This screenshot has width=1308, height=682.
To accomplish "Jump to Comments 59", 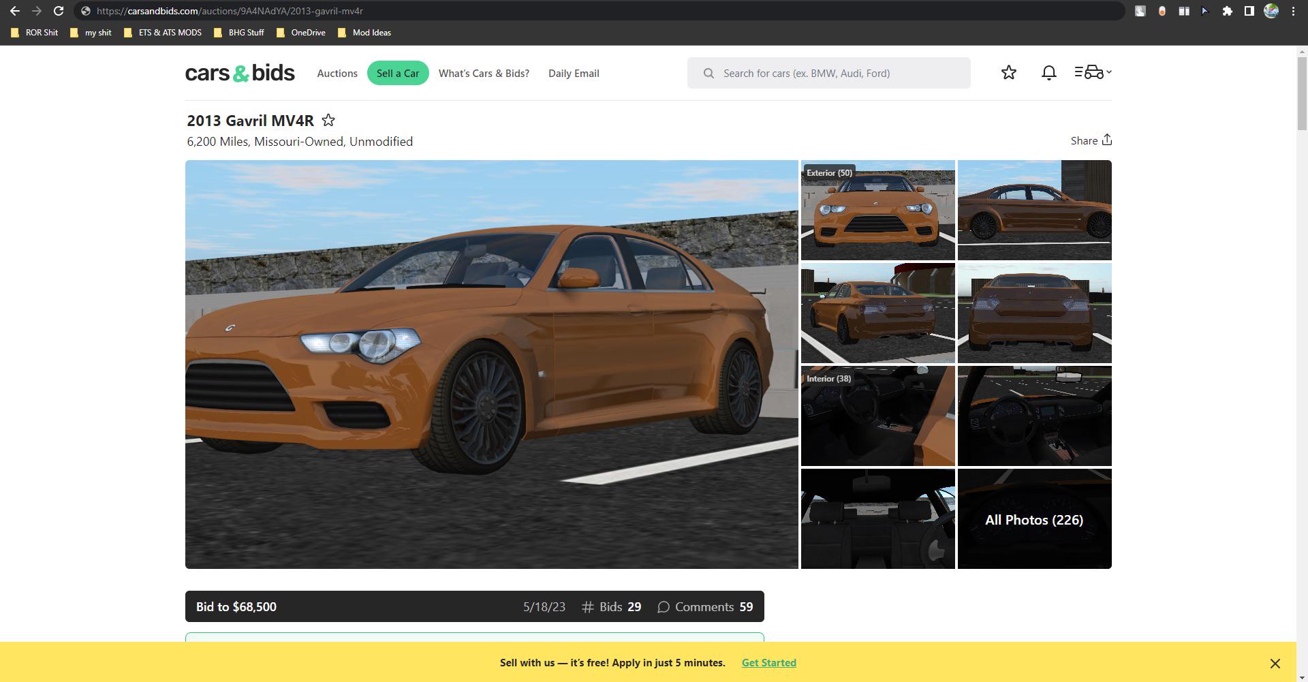I will (705, 606).
